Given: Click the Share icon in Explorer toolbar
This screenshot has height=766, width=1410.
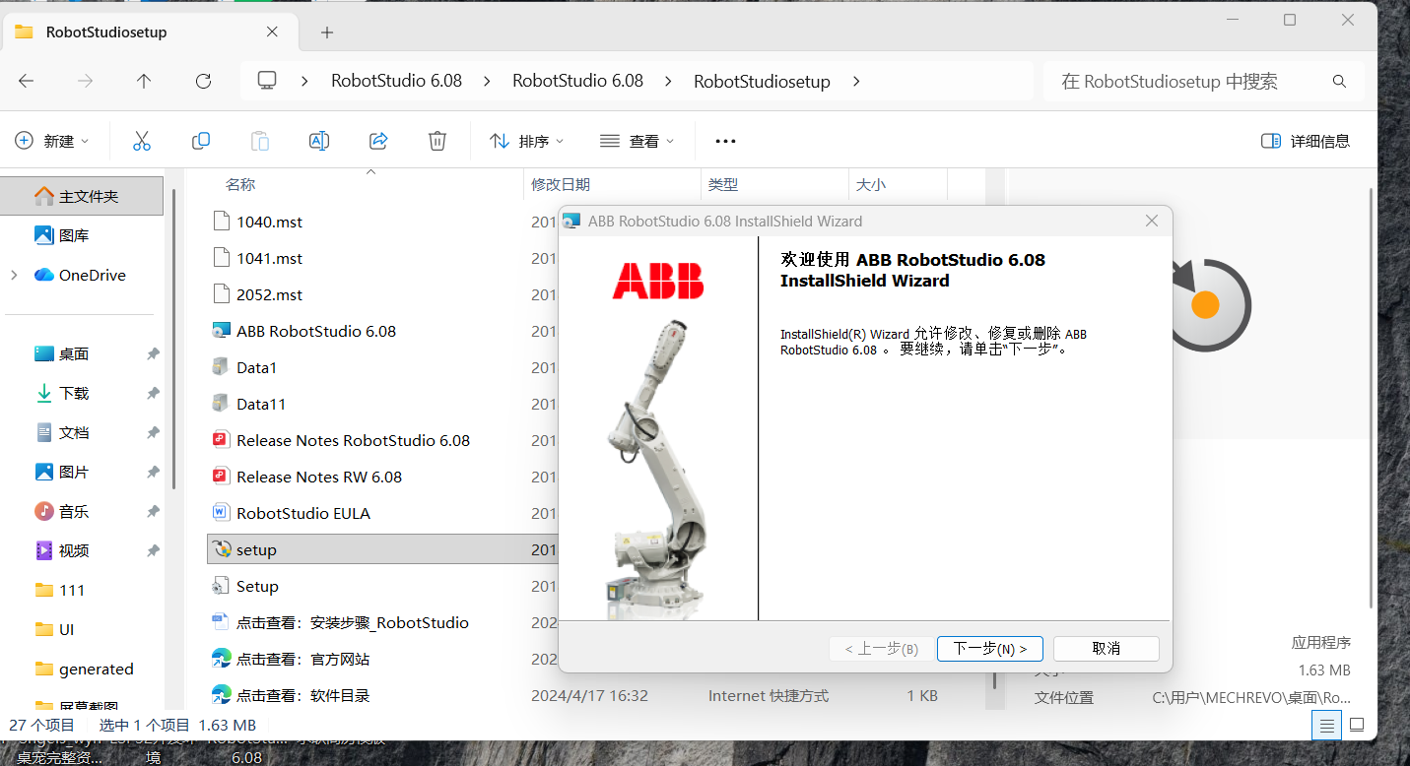Looking at the screenshot, I should tap(378, 141).
